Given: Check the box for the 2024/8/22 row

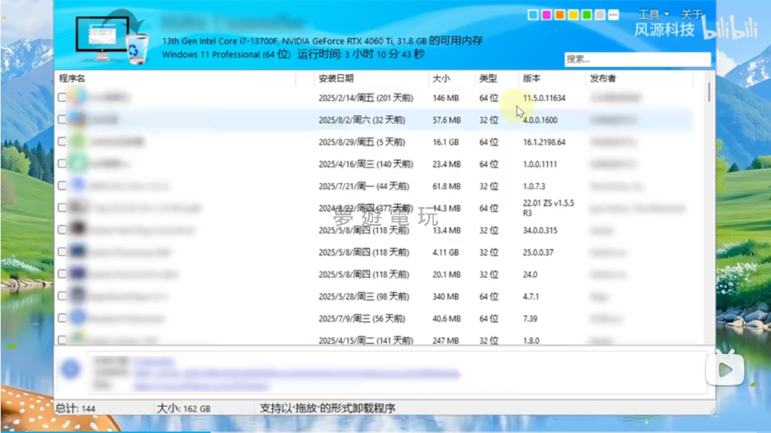Looking at the screenshot, I should [x=62, y=208].
